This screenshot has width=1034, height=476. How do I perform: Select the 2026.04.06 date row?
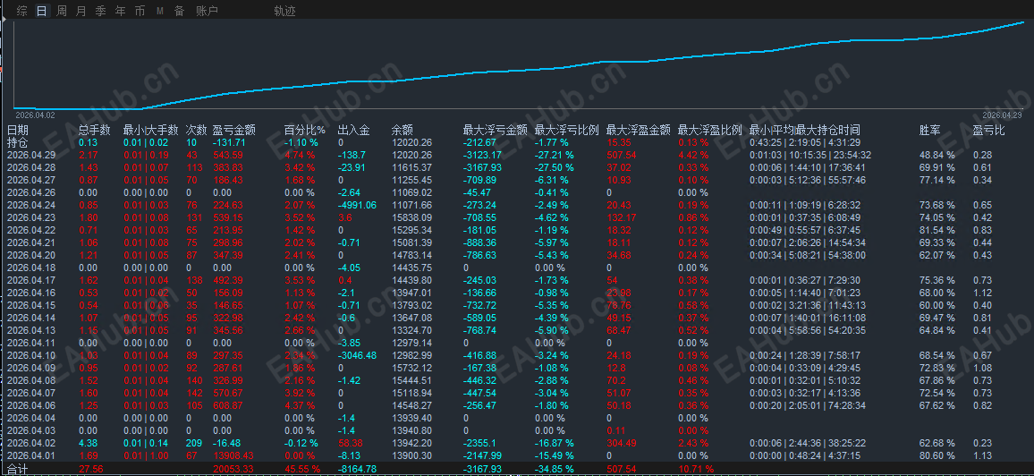tap(31, 405)
